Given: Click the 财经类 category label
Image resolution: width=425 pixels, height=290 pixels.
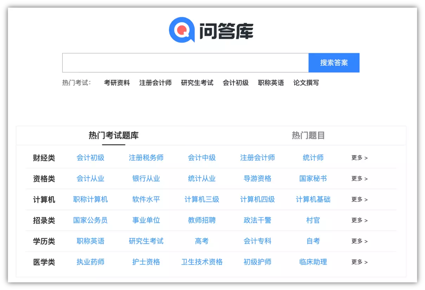Looking at the screenshot, I should [44, 158].
